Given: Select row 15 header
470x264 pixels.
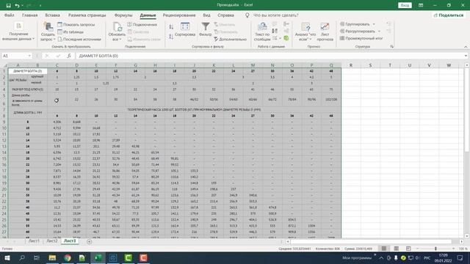Looking at the screenshot, I should (4, 158).
